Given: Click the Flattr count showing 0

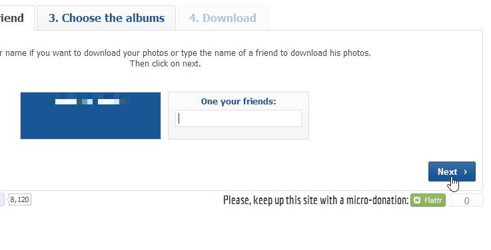Looking at the screenshot, I should [466, 201].
